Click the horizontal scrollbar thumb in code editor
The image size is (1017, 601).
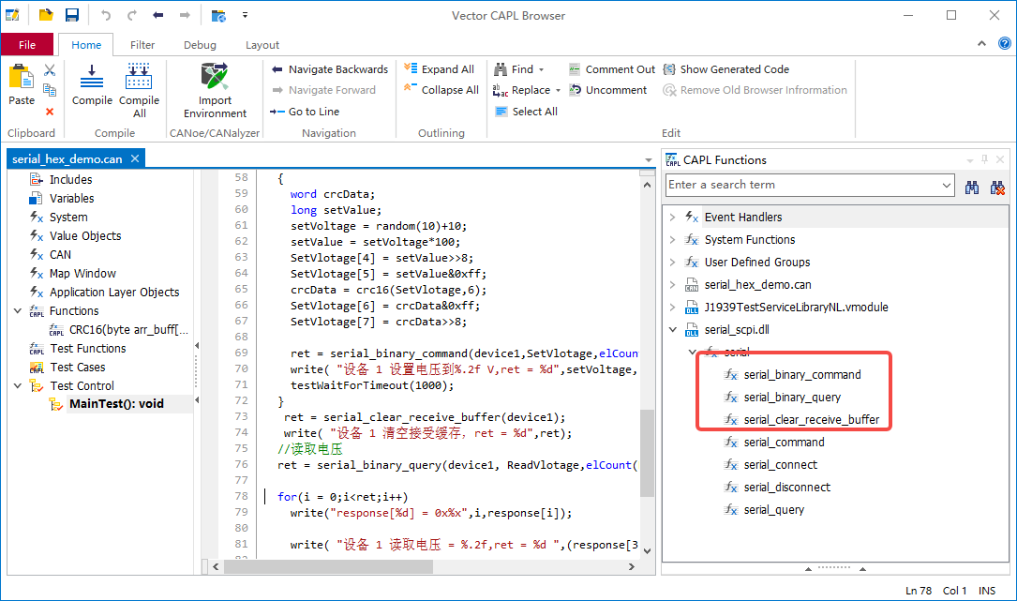tap(327, 566)
